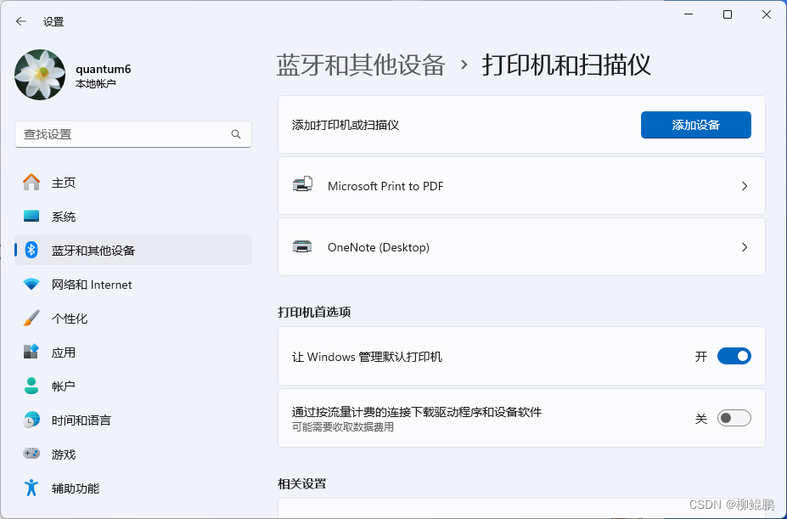Click the quantum6 account name
This screenshot has width=787, height=519.
(104, 69)
